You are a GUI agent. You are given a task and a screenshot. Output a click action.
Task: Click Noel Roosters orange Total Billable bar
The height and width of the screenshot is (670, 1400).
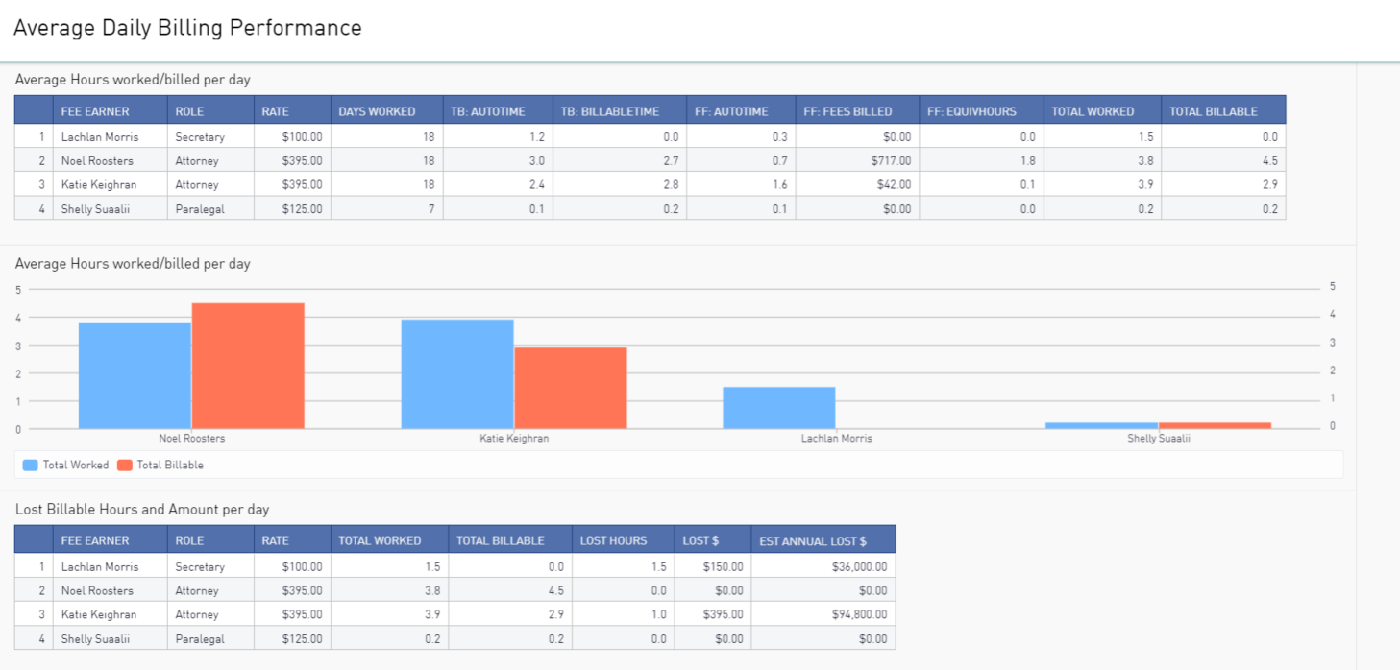point(248,366)
